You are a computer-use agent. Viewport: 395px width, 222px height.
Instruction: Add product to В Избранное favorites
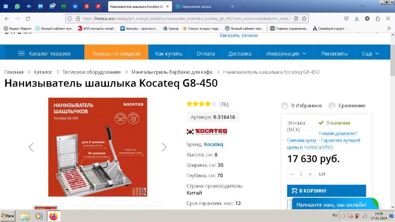(301, 105)
